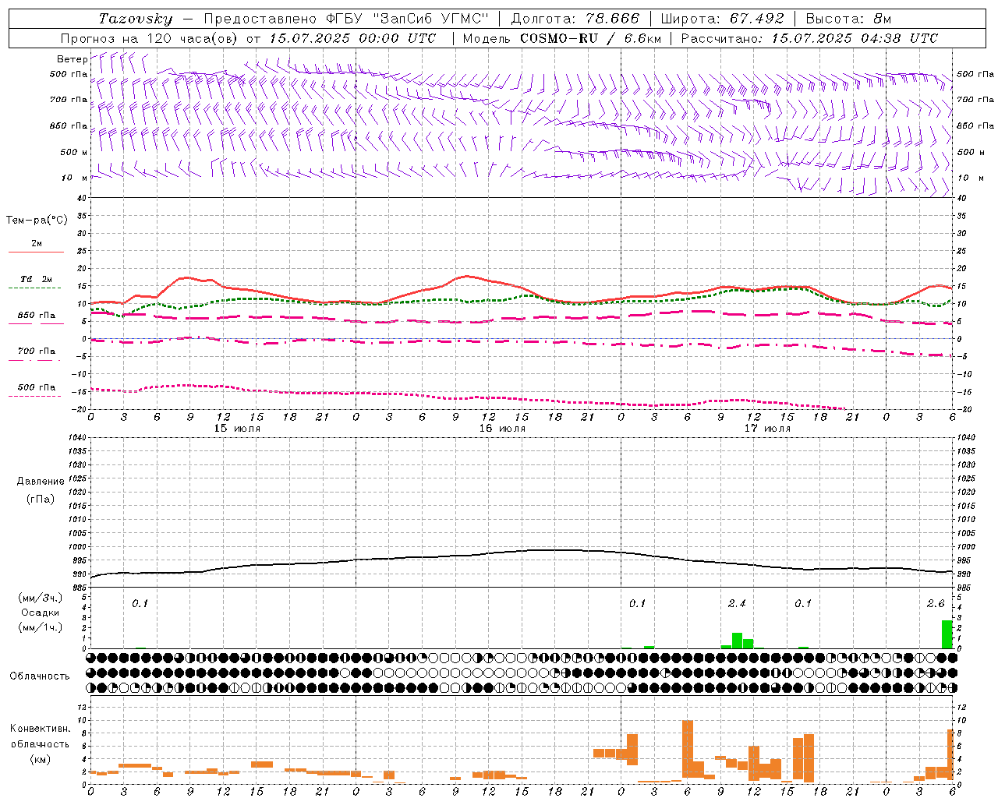
Task: Click the "(мм/3ч.)" precipitation unit label
Action: click(41, 598)
